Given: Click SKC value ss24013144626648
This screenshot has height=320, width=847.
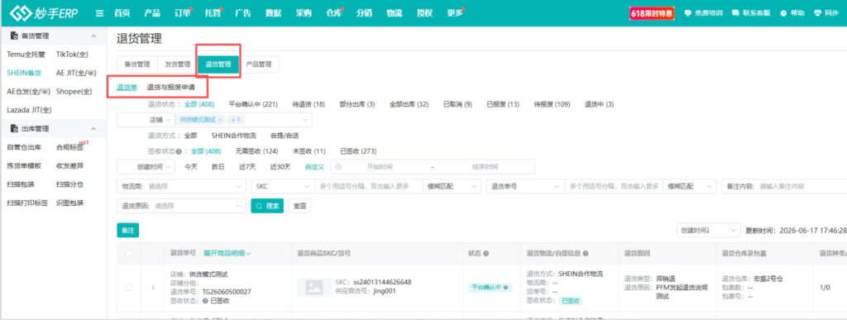Looking at the screenshot, I should 381,282.
